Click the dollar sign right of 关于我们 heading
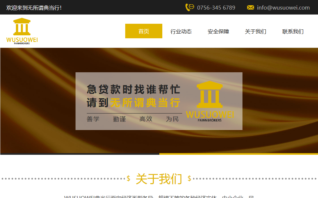Image resolution: width=318 pixels, height=198 pixels. tap(189, 179)
